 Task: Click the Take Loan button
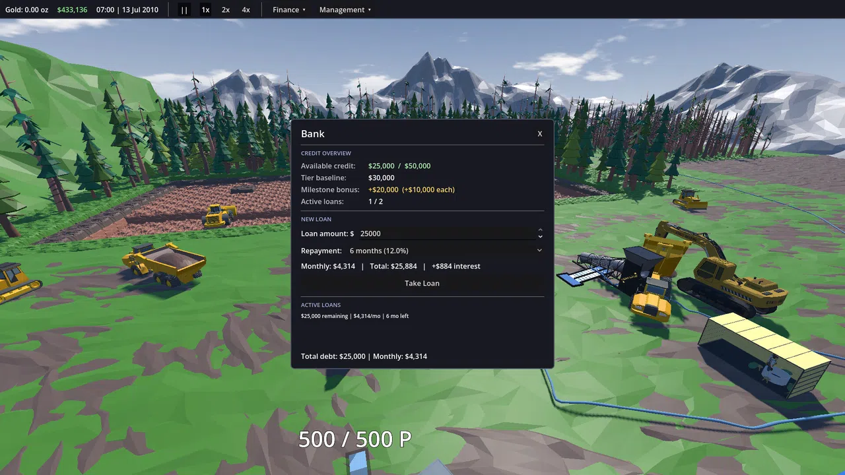coord(422,283)
